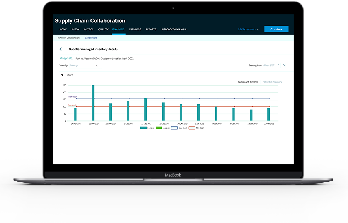Collapse the Chart section
This screenshot has width=348, height=223.
(62, 75)
